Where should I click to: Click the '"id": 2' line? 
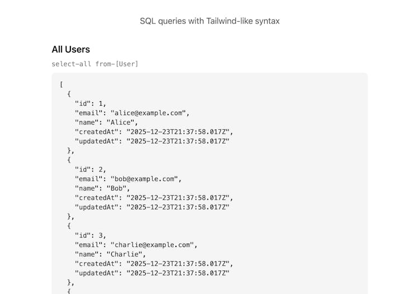(91, 169)
